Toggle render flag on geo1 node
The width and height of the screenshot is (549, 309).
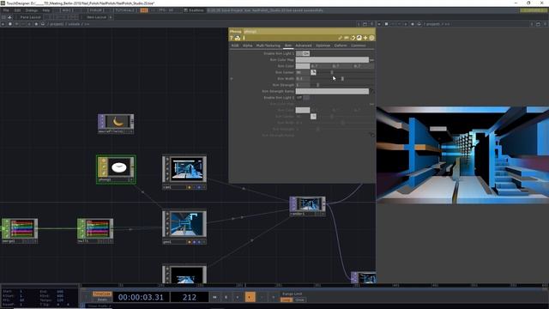pyautogui.click(x=195, y=242)
